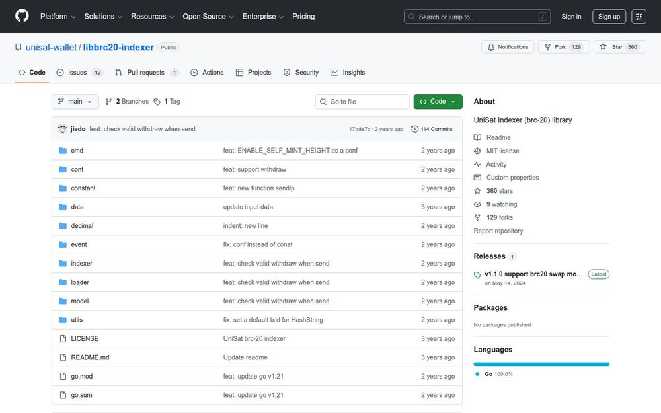Click the go.sum file icon
The image size is (661, 413).
(x=63, y=395)
